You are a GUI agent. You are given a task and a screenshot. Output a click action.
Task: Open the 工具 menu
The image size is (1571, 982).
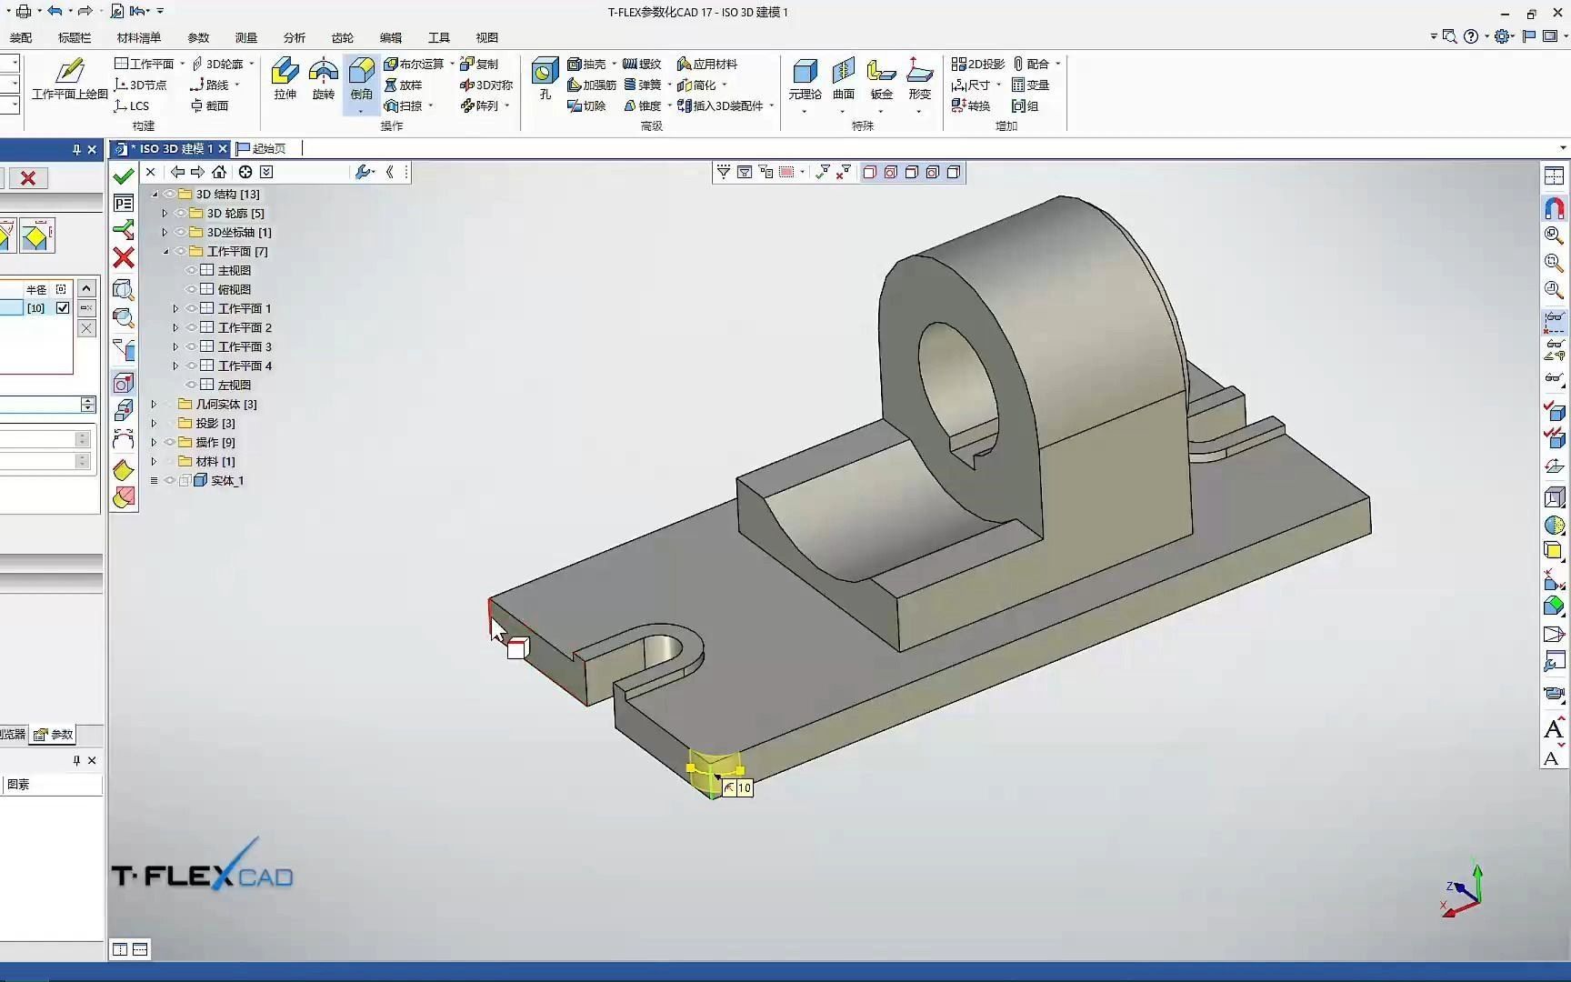(x=439, y=37)
